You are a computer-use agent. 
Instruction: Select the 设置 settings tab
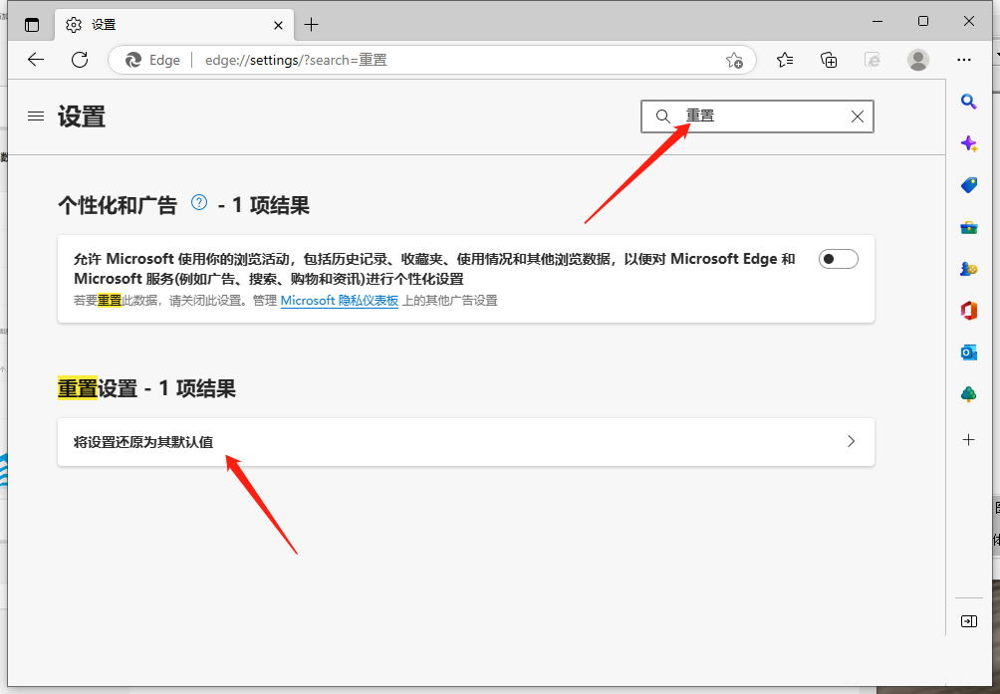[174, 25]
